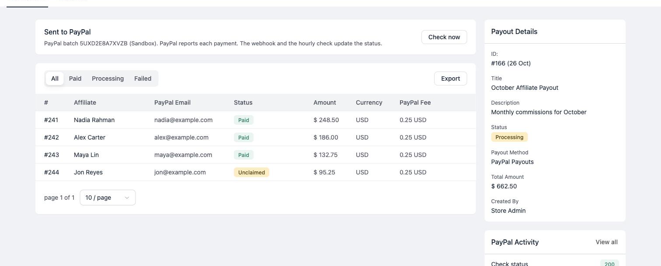Click the Check now button
Image resolution: width=661 pixels, height=266 pixels.
coord(444,37)
